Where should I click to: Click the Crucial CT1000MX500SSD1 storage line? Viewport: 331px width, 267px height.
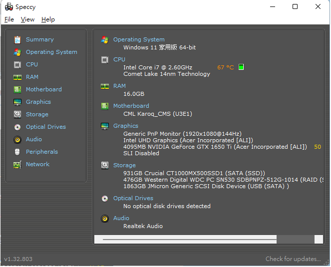pos(194,173)
